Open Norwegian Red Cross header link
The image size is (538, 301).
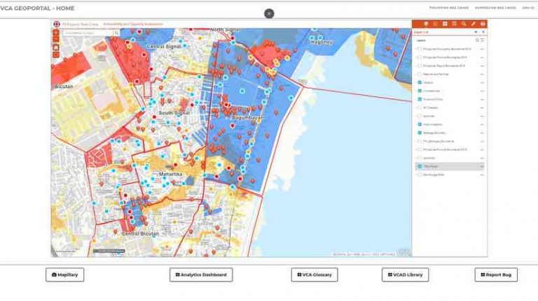point(495,8)
